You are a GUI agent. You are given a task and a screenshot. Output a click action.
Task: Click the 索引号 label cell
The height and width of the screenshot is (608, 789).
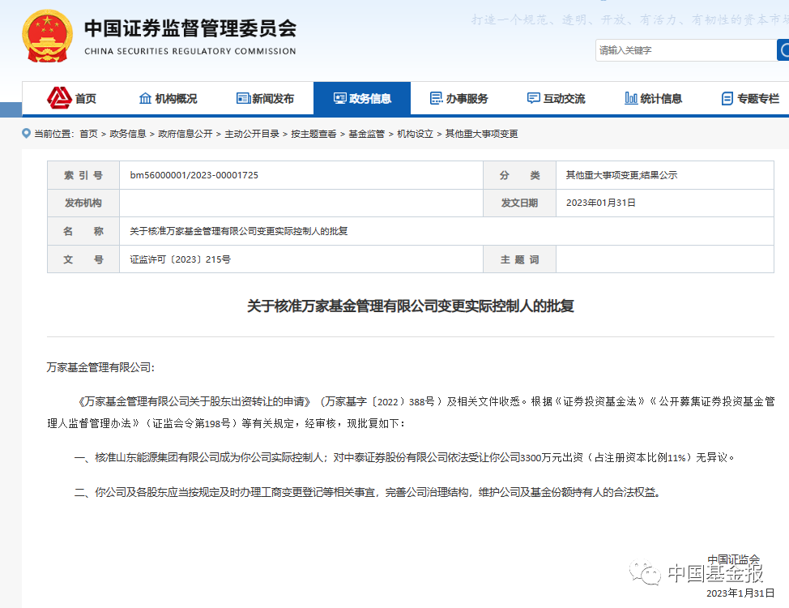(83, 175)
